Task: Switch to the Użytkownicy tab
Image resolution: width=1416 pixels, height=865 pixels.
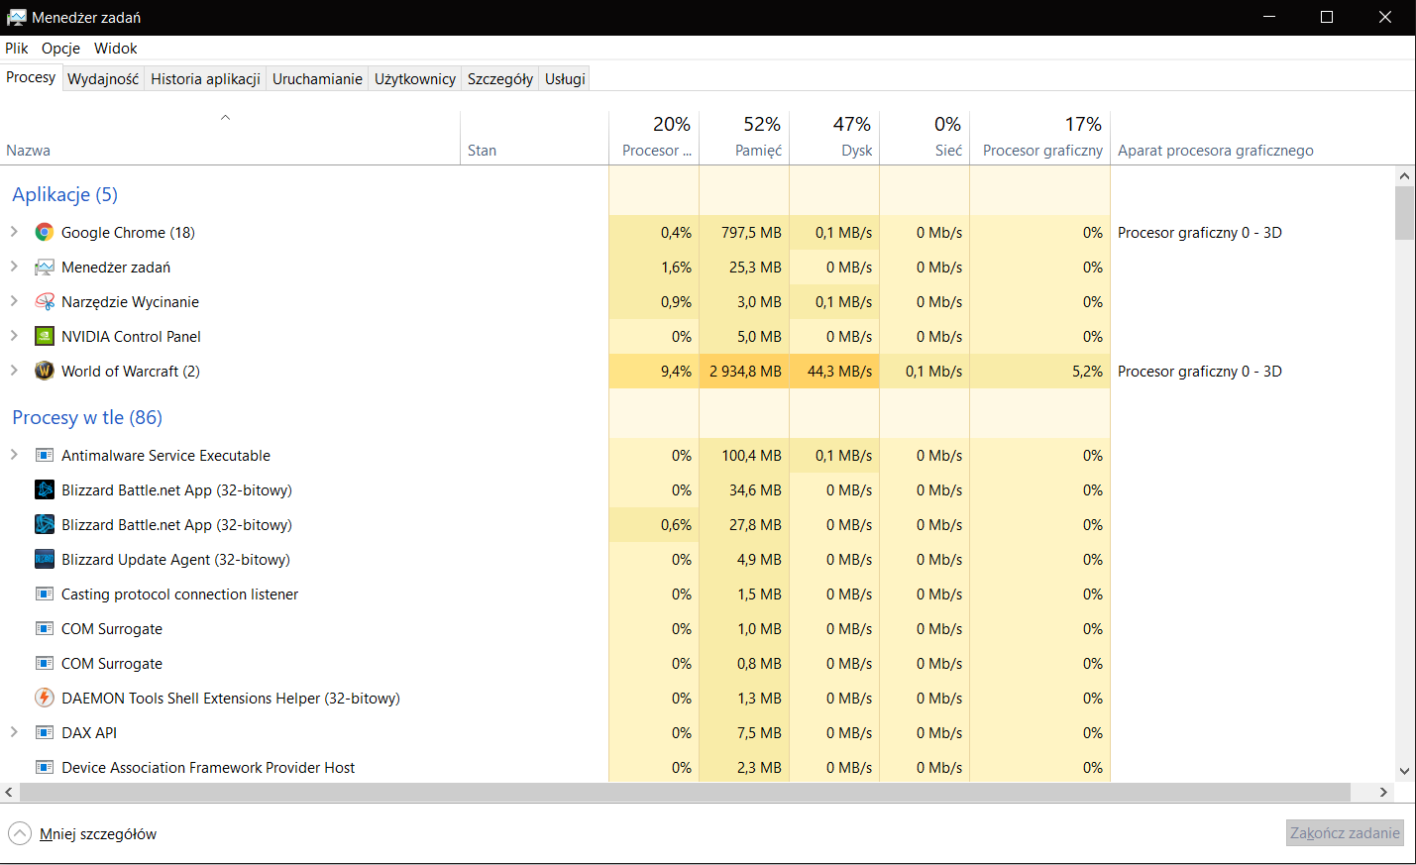Action: coord(415,78)
